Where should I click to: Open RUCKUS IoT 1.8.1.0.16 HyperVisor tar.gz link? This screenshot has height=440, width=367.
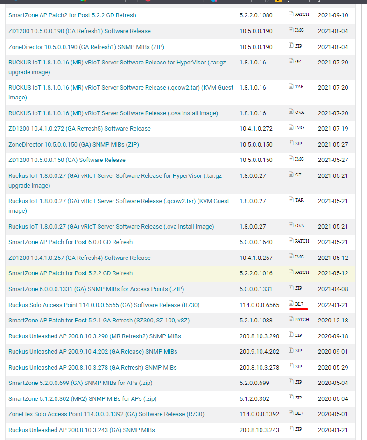coord(117,67)
